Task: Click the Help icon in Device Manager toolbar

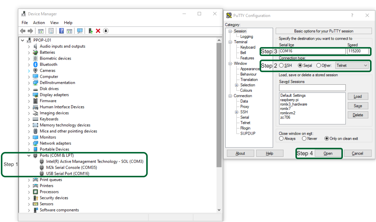Action: [61, 31]
